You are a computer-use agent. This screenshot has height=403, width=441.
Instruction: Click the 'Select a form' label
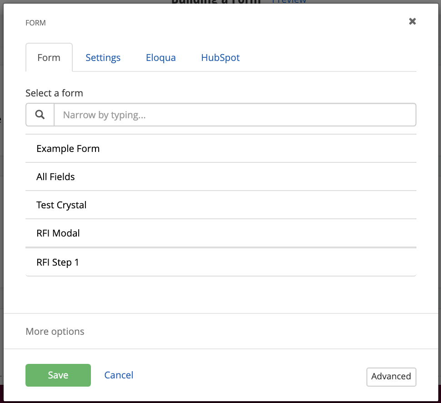tap(54, 93)
